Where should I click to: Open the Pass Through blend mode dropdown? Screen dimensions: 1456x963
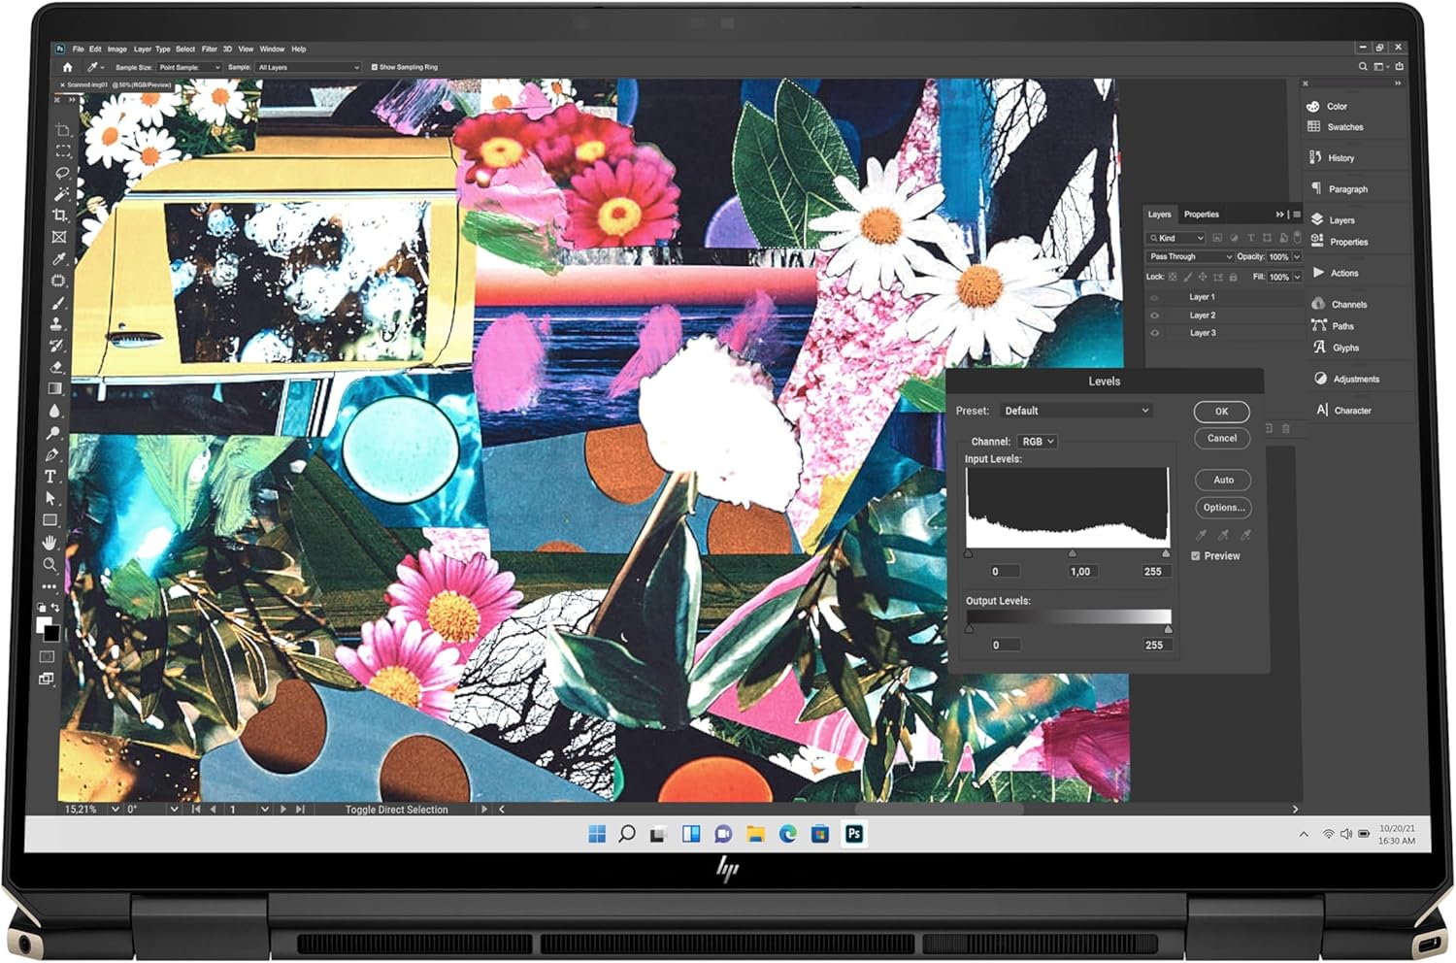1190,257
